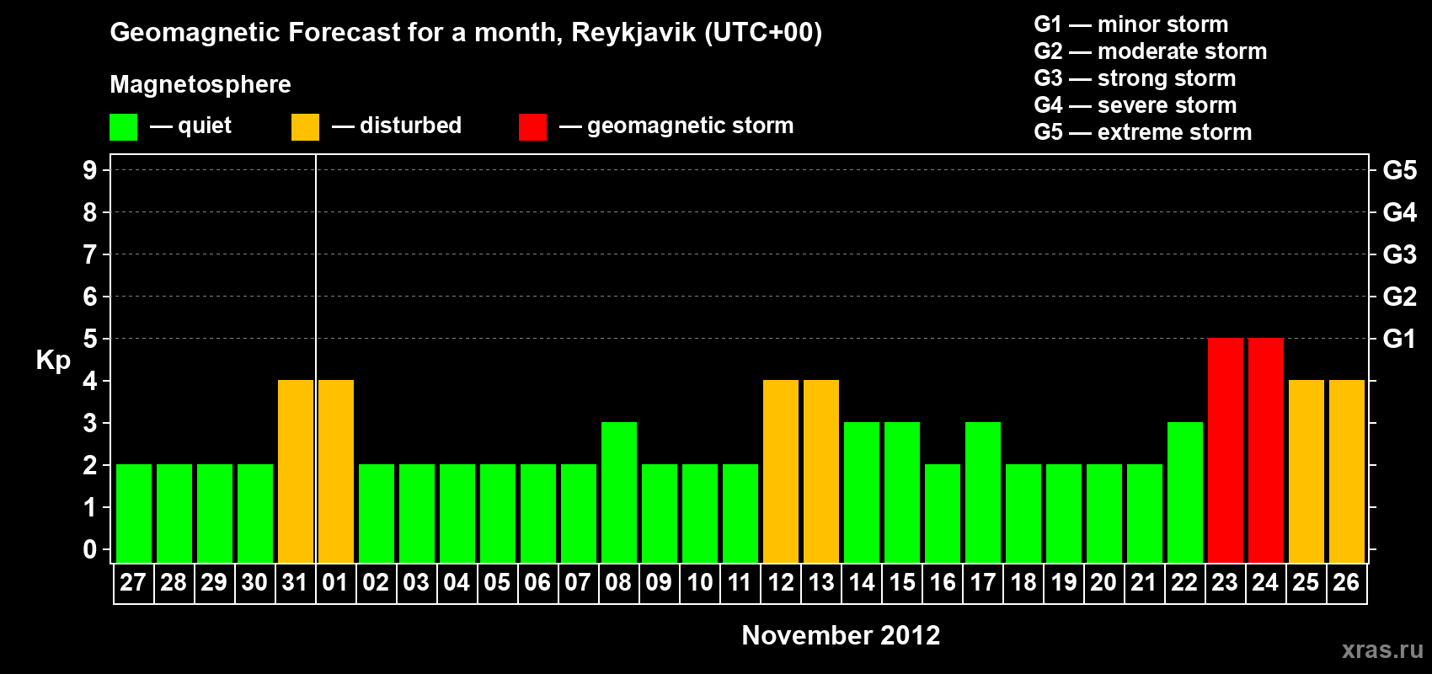Click date label 10 on the axis

pos(699,583)
